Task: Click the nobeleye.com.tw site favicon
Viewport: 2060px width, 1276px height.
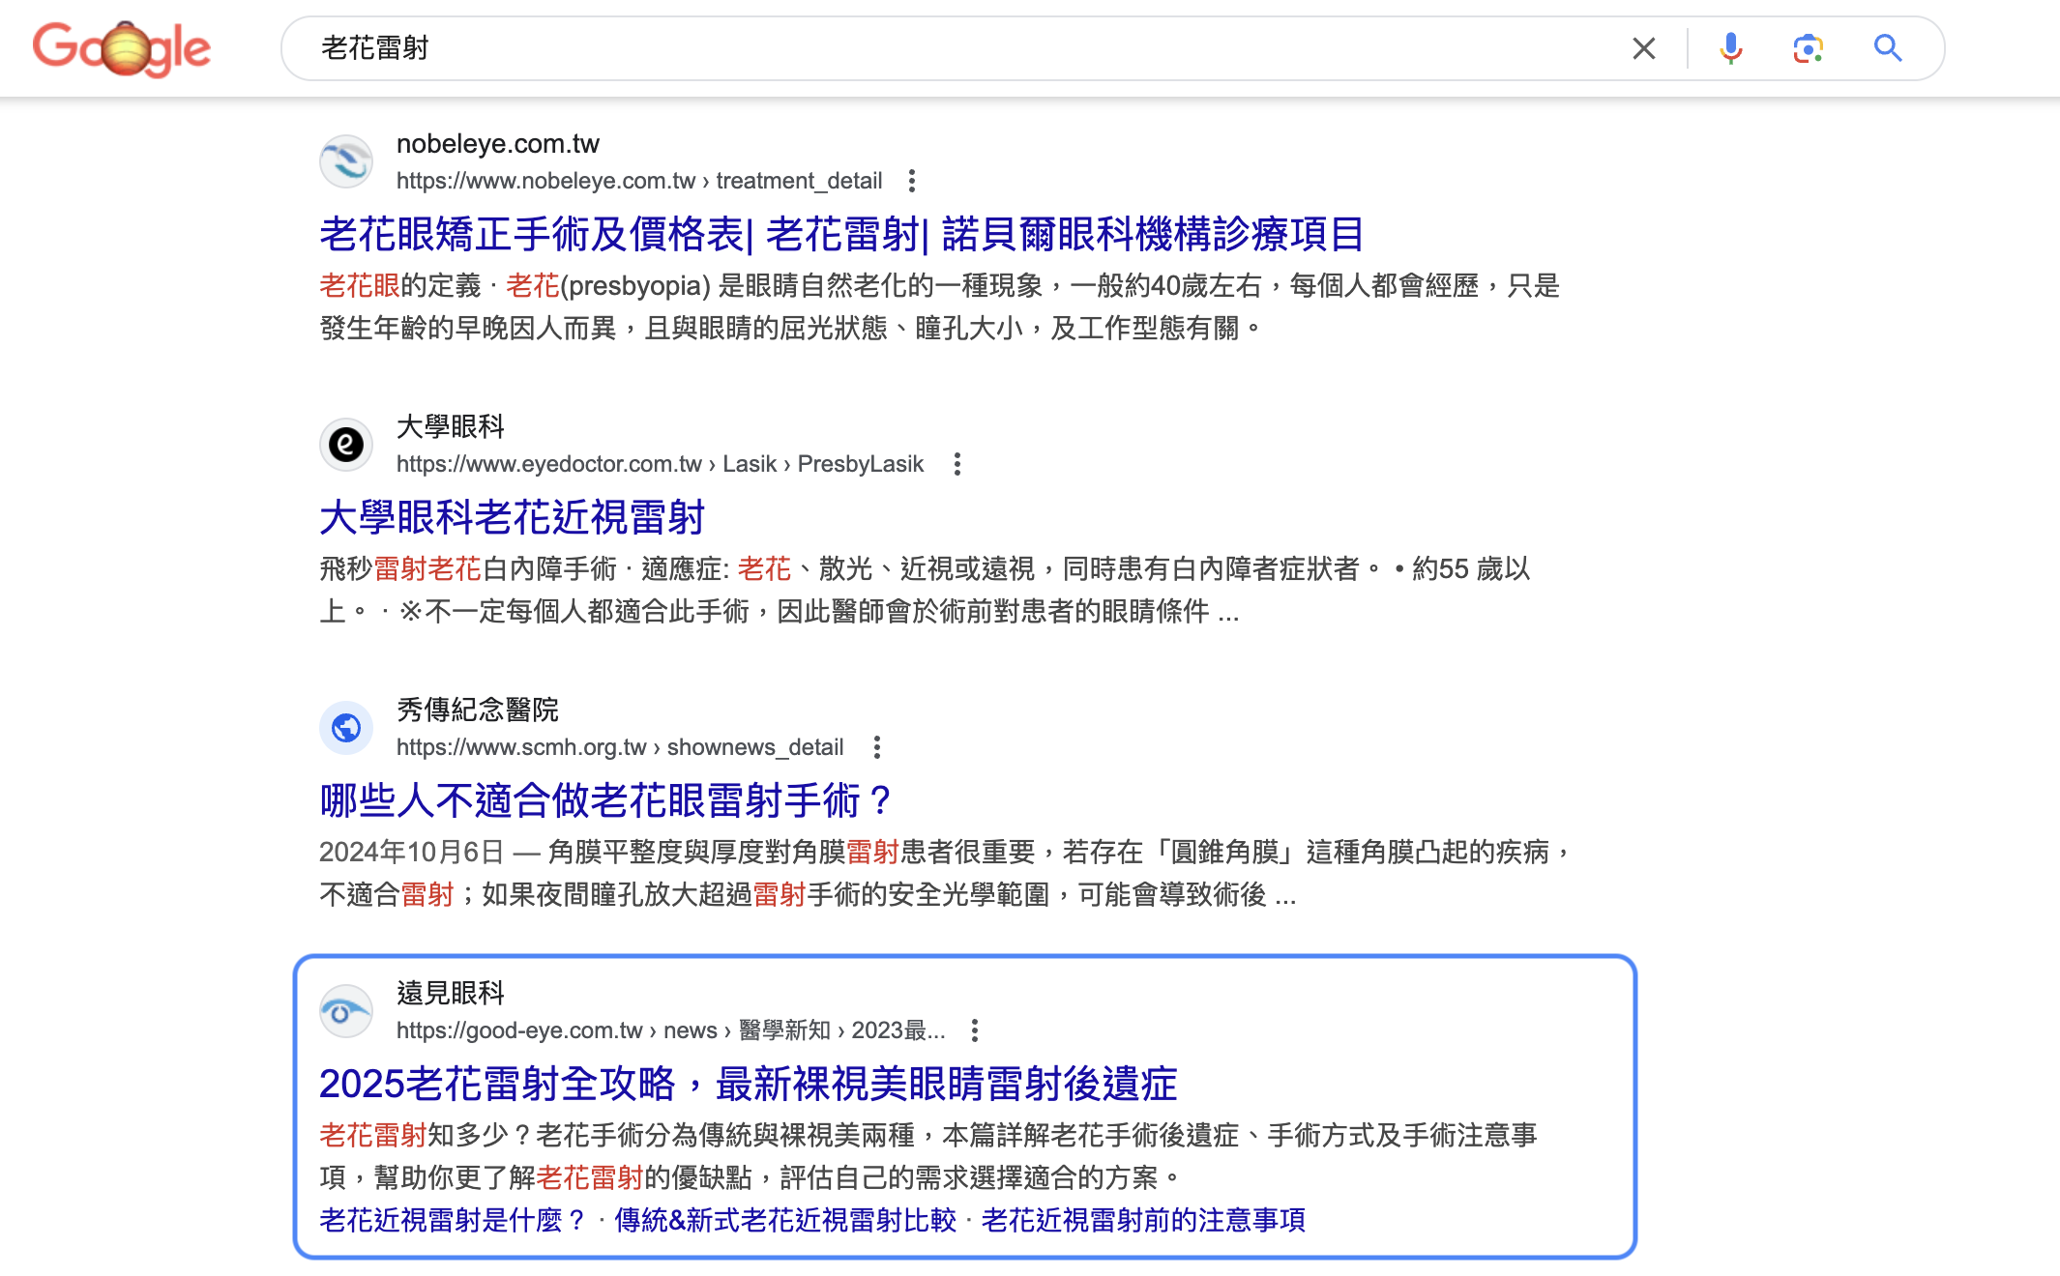Action: 346,161
